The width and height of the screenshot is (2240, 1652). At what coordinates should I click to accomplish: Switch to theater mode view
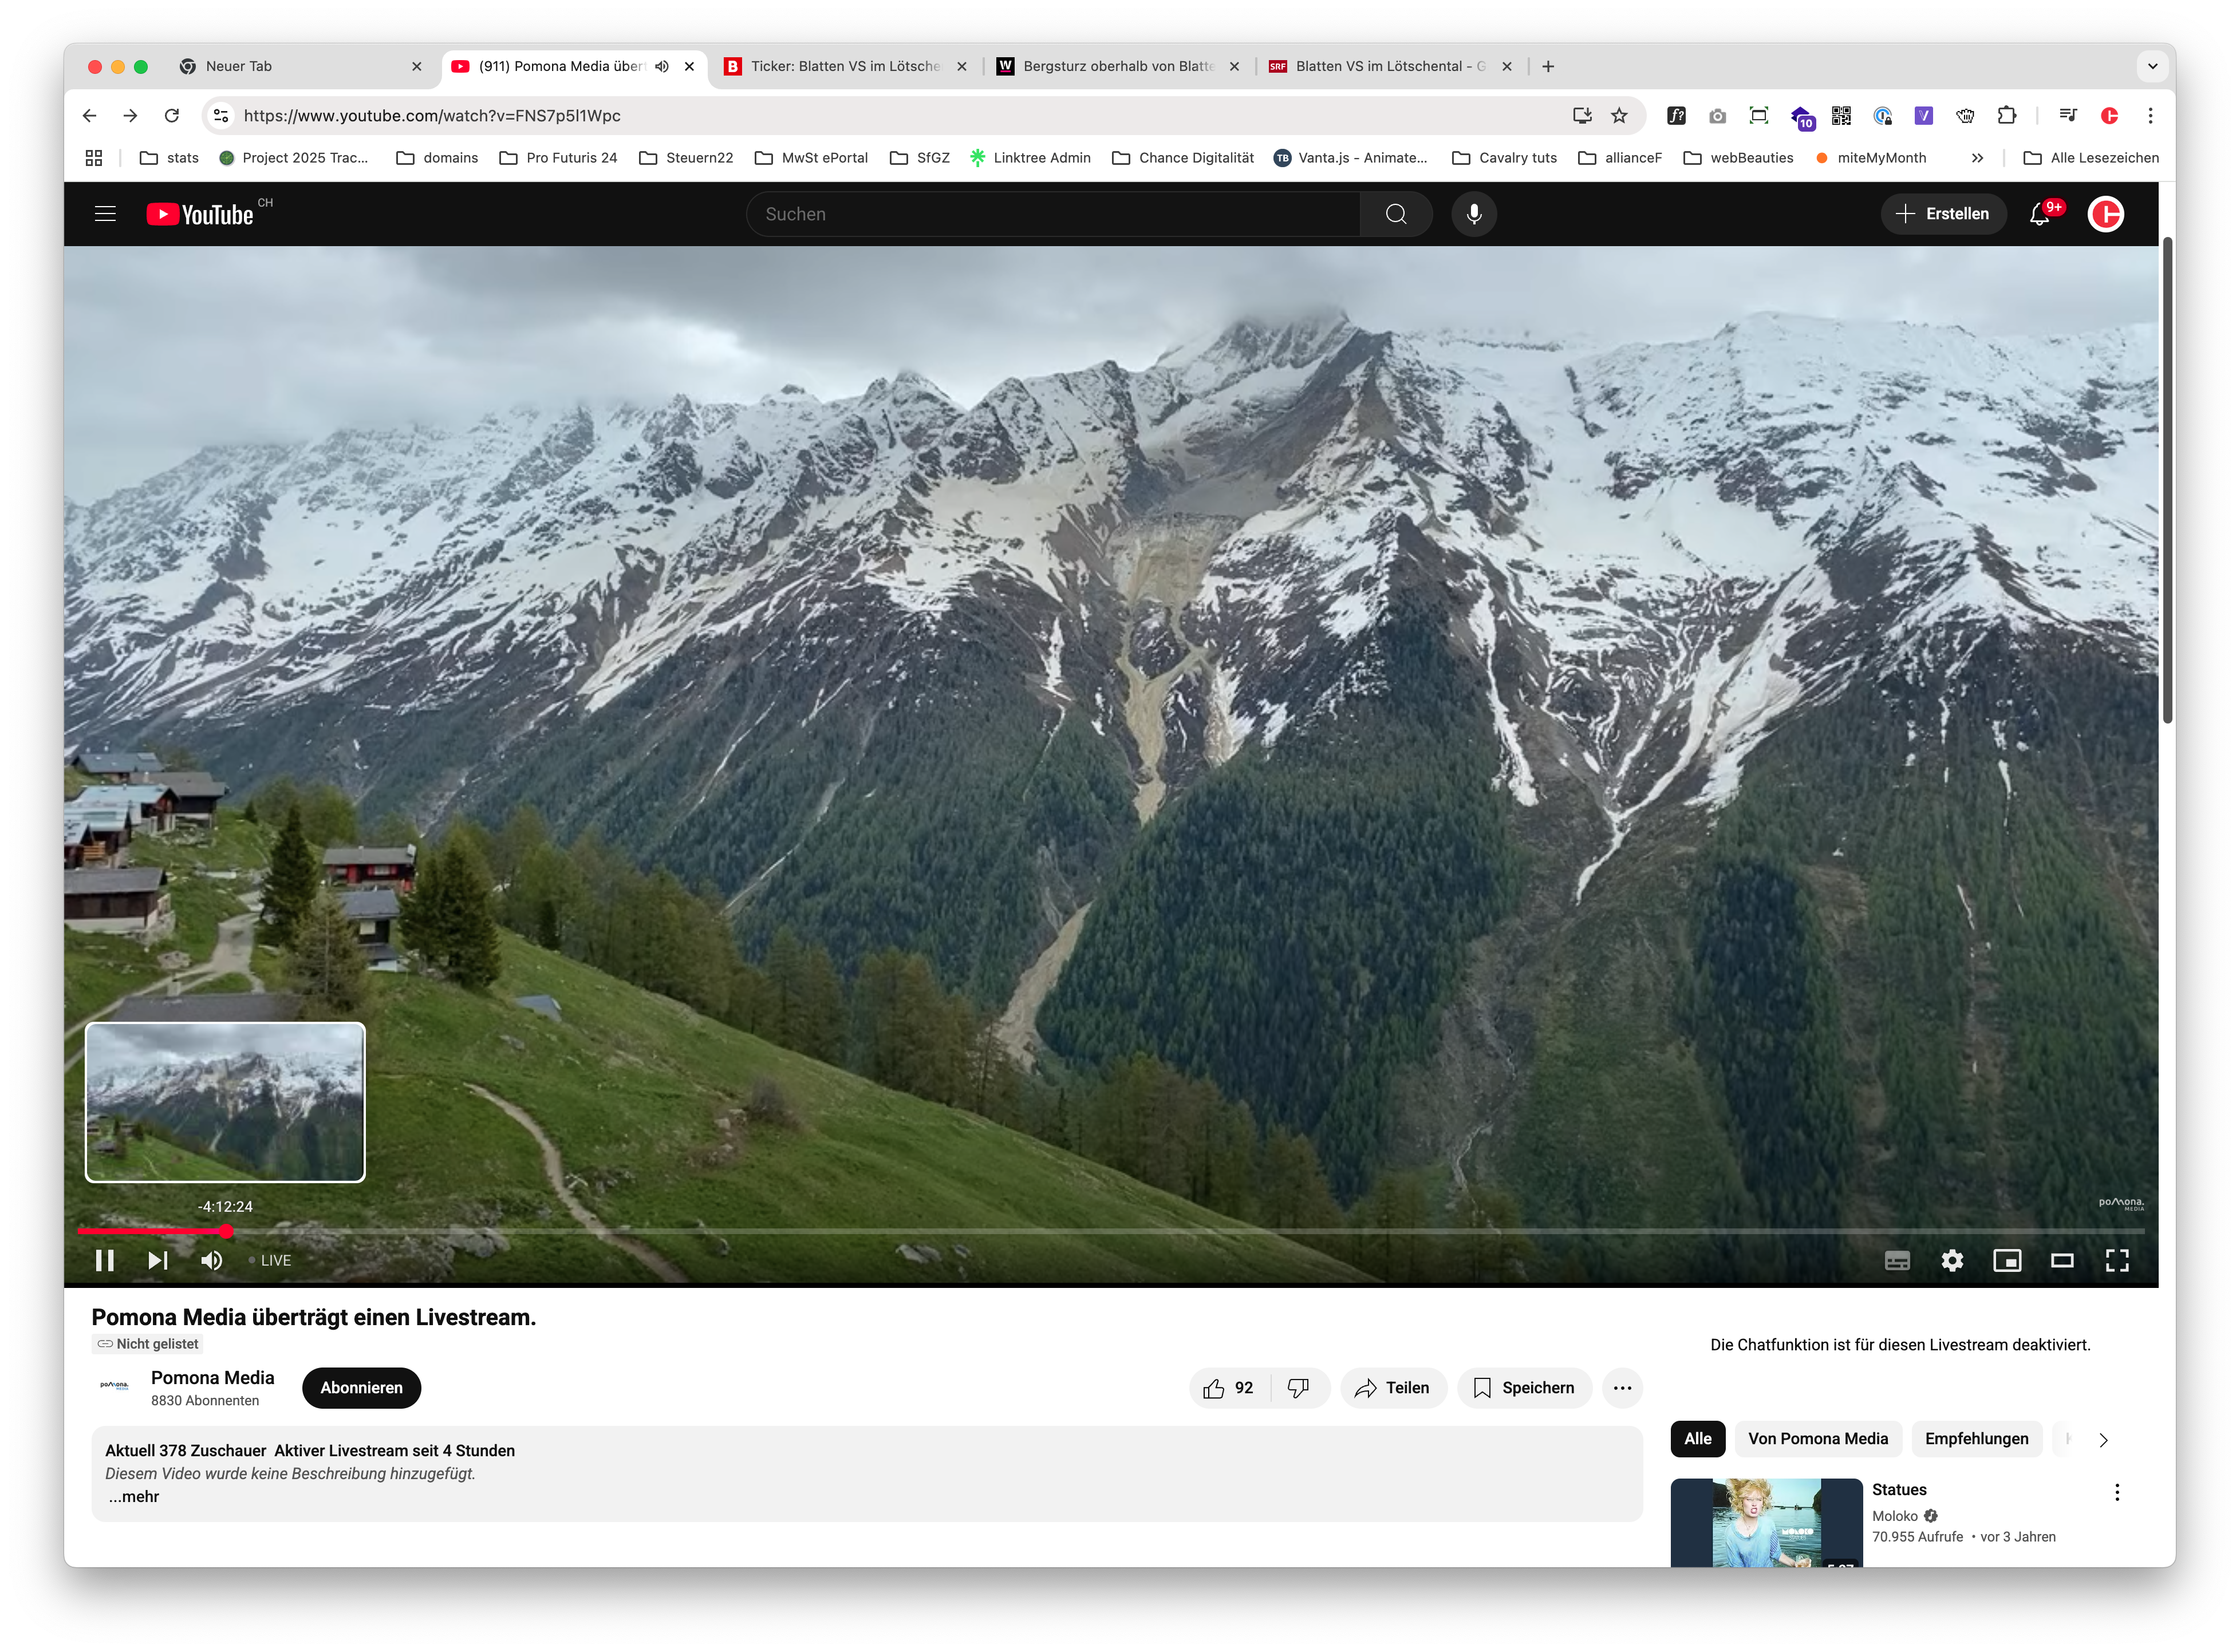pyautogui.click(x=2062, y=1261)
